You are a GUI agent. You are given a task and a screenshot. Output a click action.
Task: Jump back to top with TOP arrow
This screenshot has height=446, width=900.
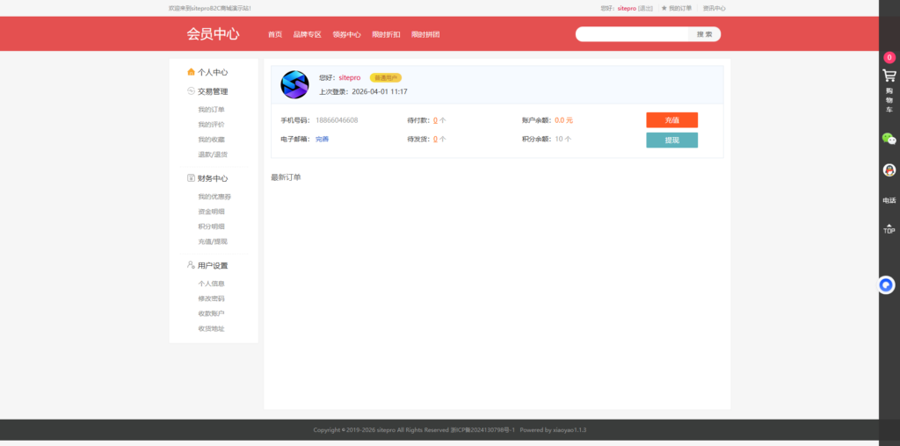pos(889,229)
